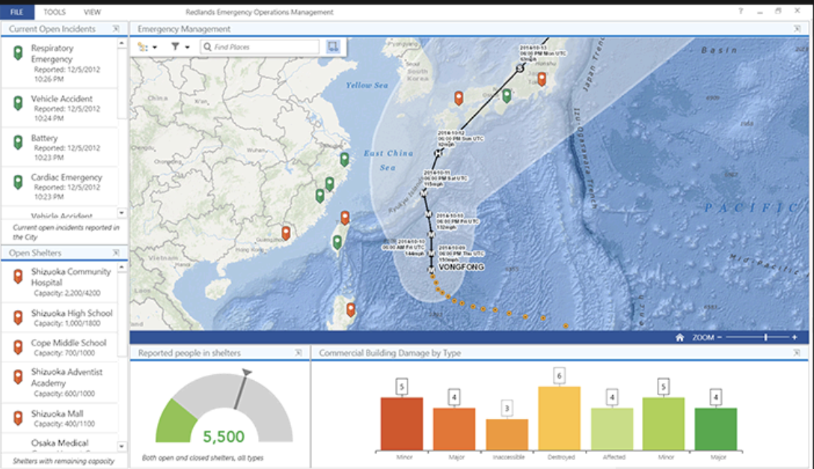814x469 pixels.
Task: Open the map layers icon on the toolbar
Action: [x=142, y=46]
